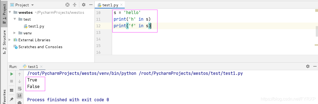Select test1.py in Project tree
Viewport: 318px width, 104px height.
34,26
